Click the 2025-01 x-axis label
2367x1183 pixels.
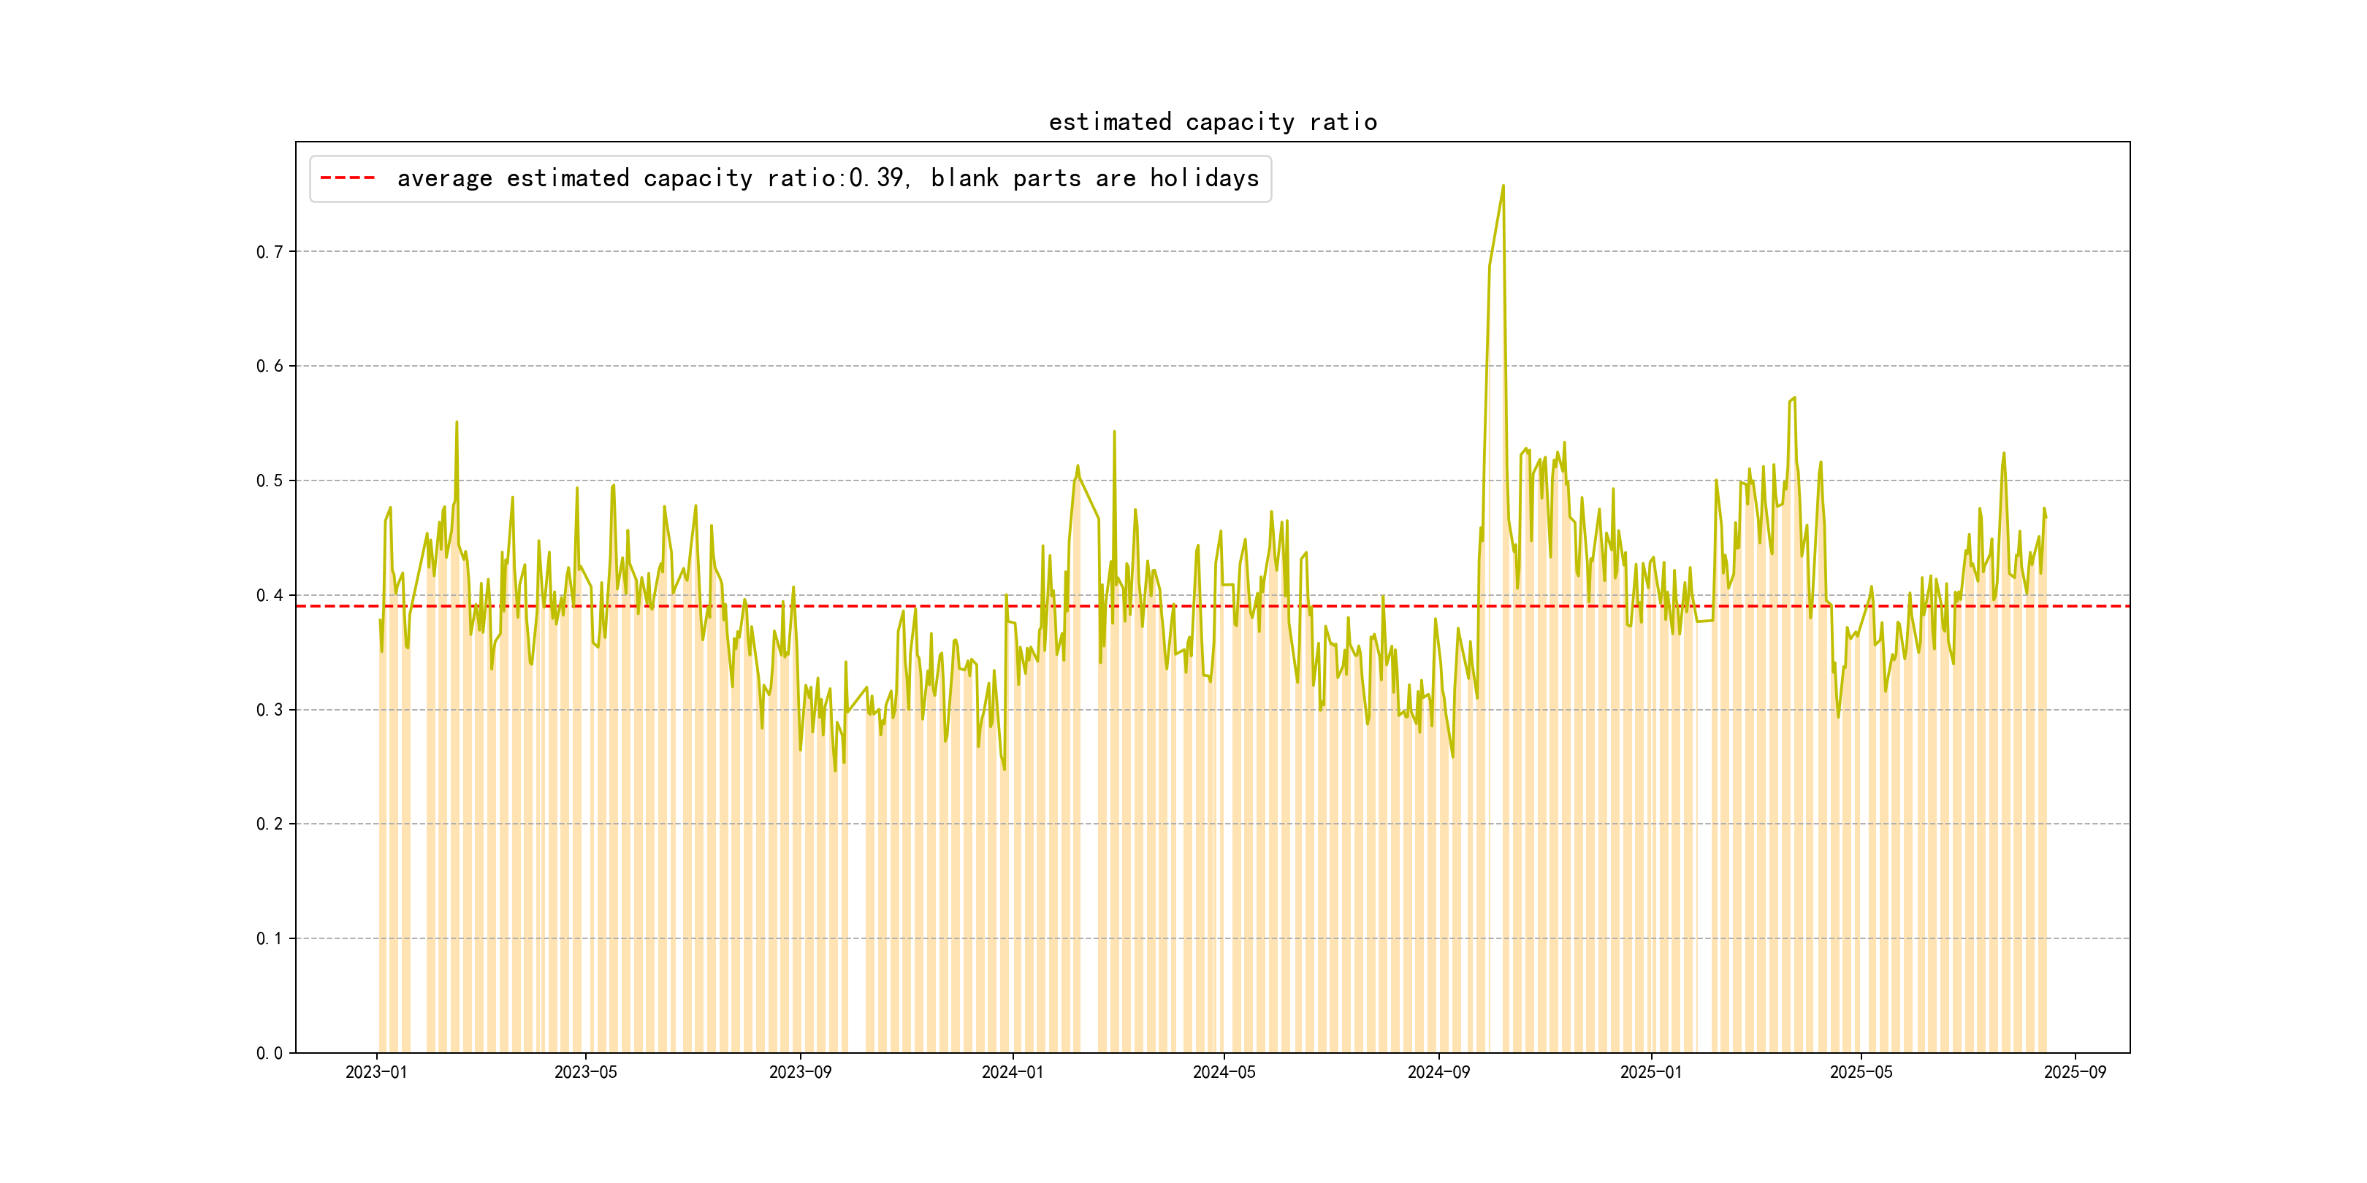[1651, 1073]
